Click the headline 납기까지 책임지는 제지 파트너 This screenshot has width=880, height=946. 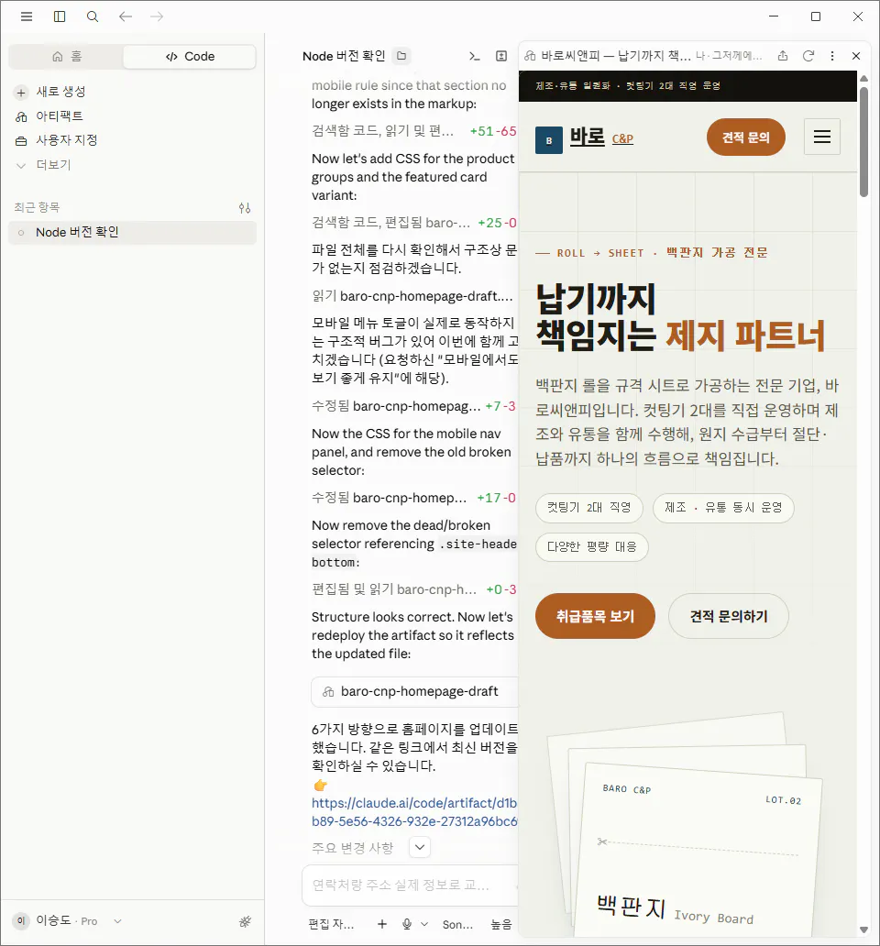click(680, 317)
